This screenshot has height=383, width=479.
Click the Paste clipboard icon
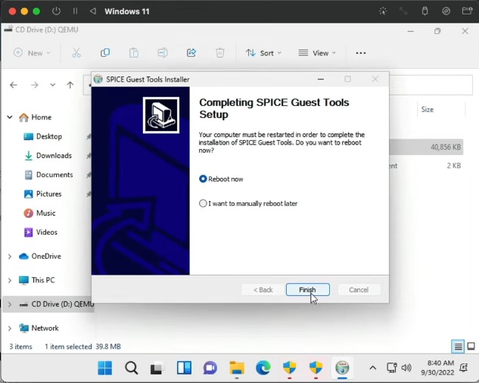pyautogui.click(x=134, y=53)
